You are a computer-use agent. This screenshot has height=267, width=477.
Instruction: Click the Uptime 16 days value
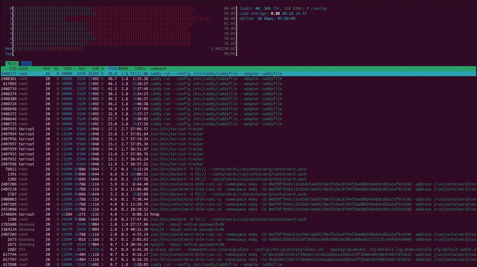click(276, 18)
